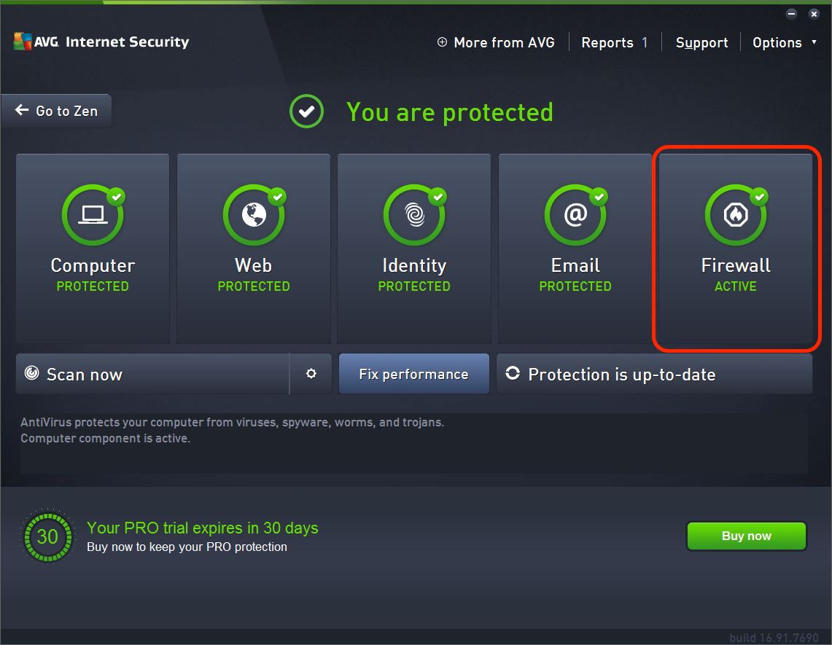Viewport: 832px width, 645px height.
Task: Click the Firewall ACTIVE status text
Action: tap(736, 286)
